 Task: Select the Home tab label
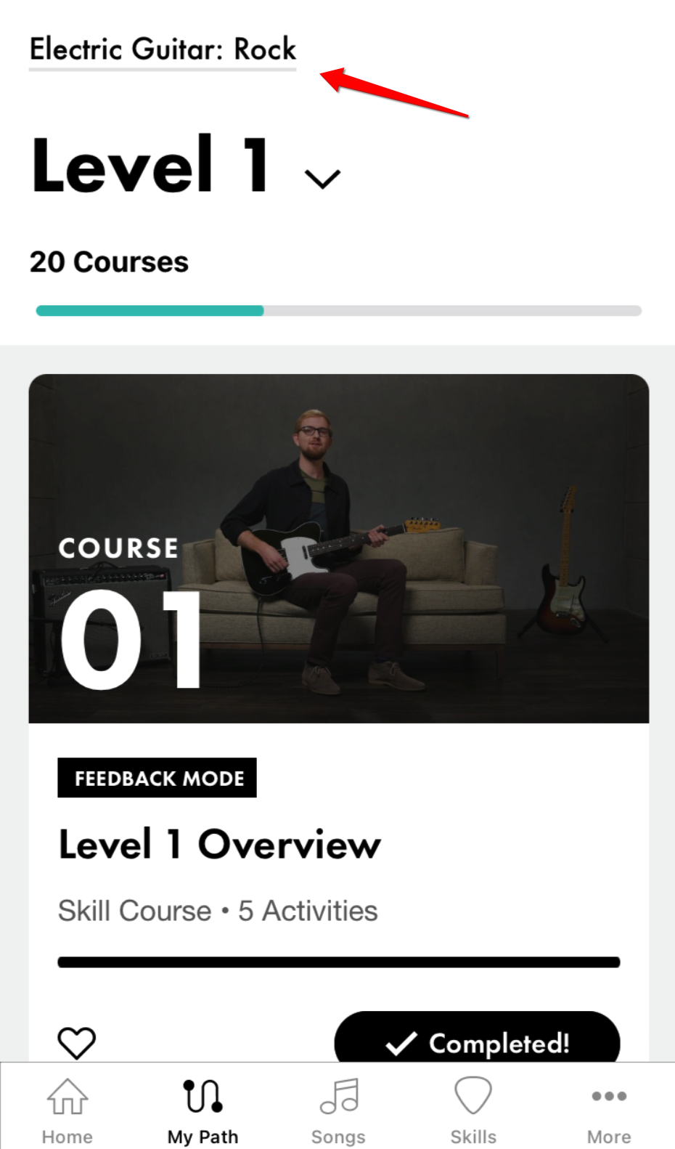[x=67, y=1137]
